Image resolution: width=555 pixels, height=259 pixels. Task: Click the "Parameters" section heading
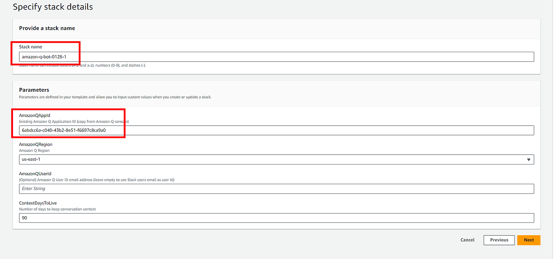click(x=34, y=90)
